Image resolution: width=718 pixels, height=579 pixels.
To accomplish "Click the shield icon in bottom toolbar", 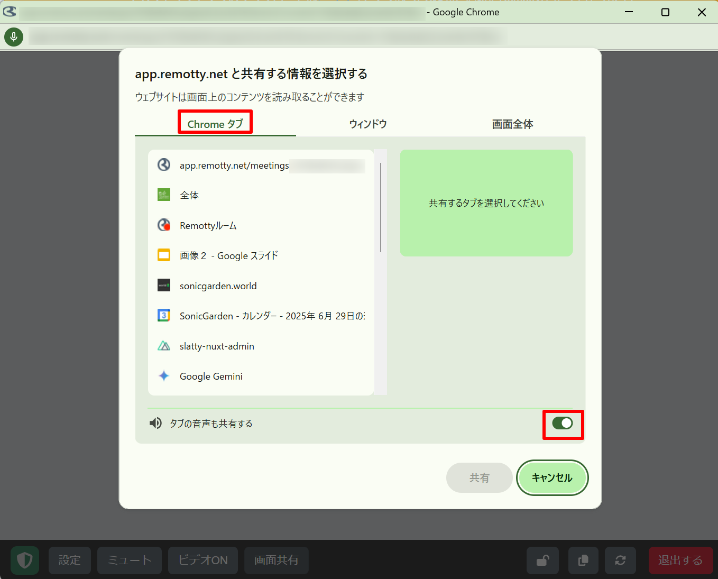I will pos(25,560).
